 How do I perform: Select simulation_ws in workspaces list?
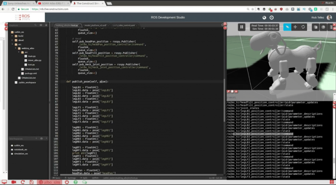[21, 154]
